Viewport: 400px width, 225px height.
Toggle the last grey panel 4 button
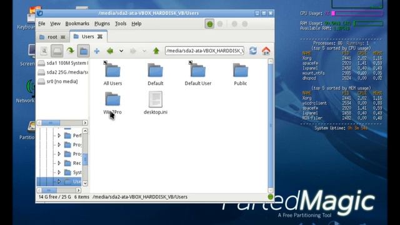tap(244, 24)
